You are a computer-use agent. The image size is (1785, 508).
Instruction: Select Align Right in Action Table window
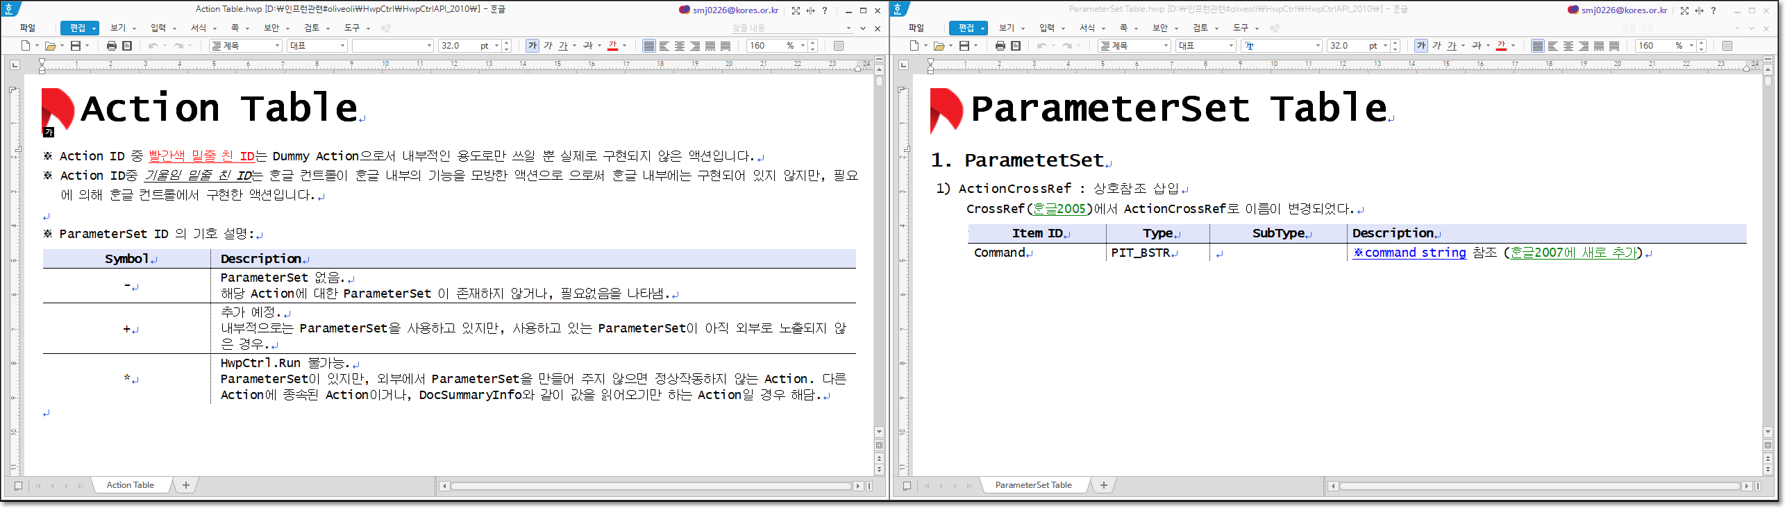point(695,46)
